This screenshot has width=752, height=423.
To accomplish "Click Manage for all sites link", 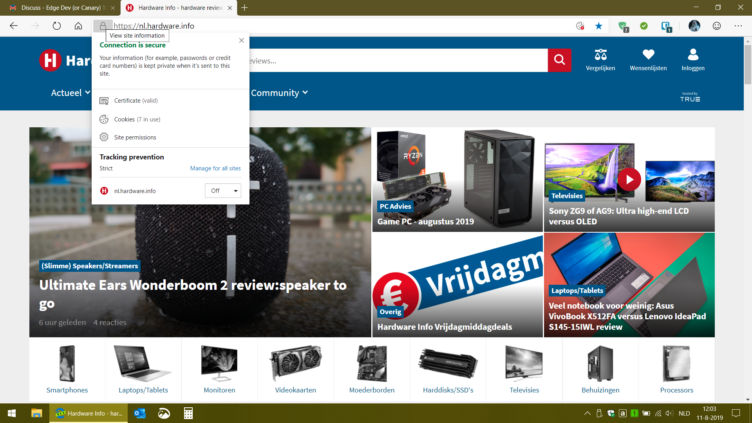I will (x=215, y=168).
